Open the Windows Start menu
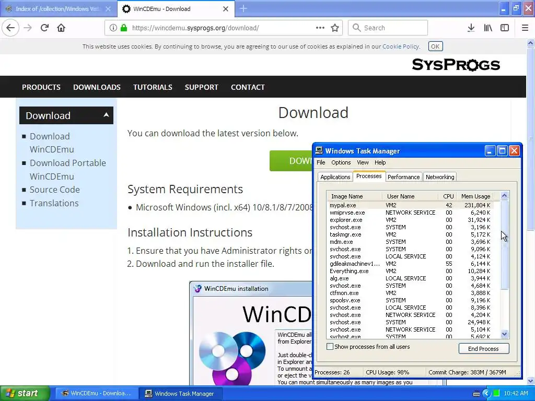The image size is (535, 401). [x=25, y=394]
